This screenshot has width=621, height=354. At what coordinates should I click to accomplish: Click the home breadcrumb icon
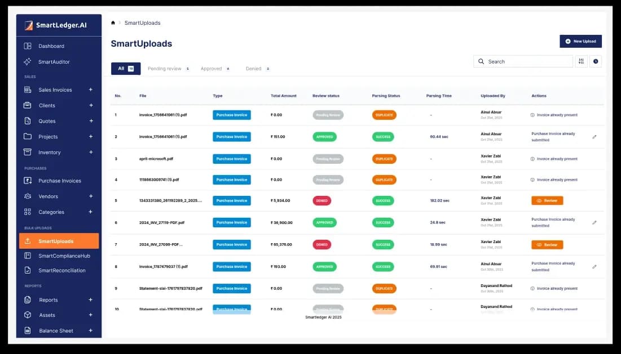point(112,23)
